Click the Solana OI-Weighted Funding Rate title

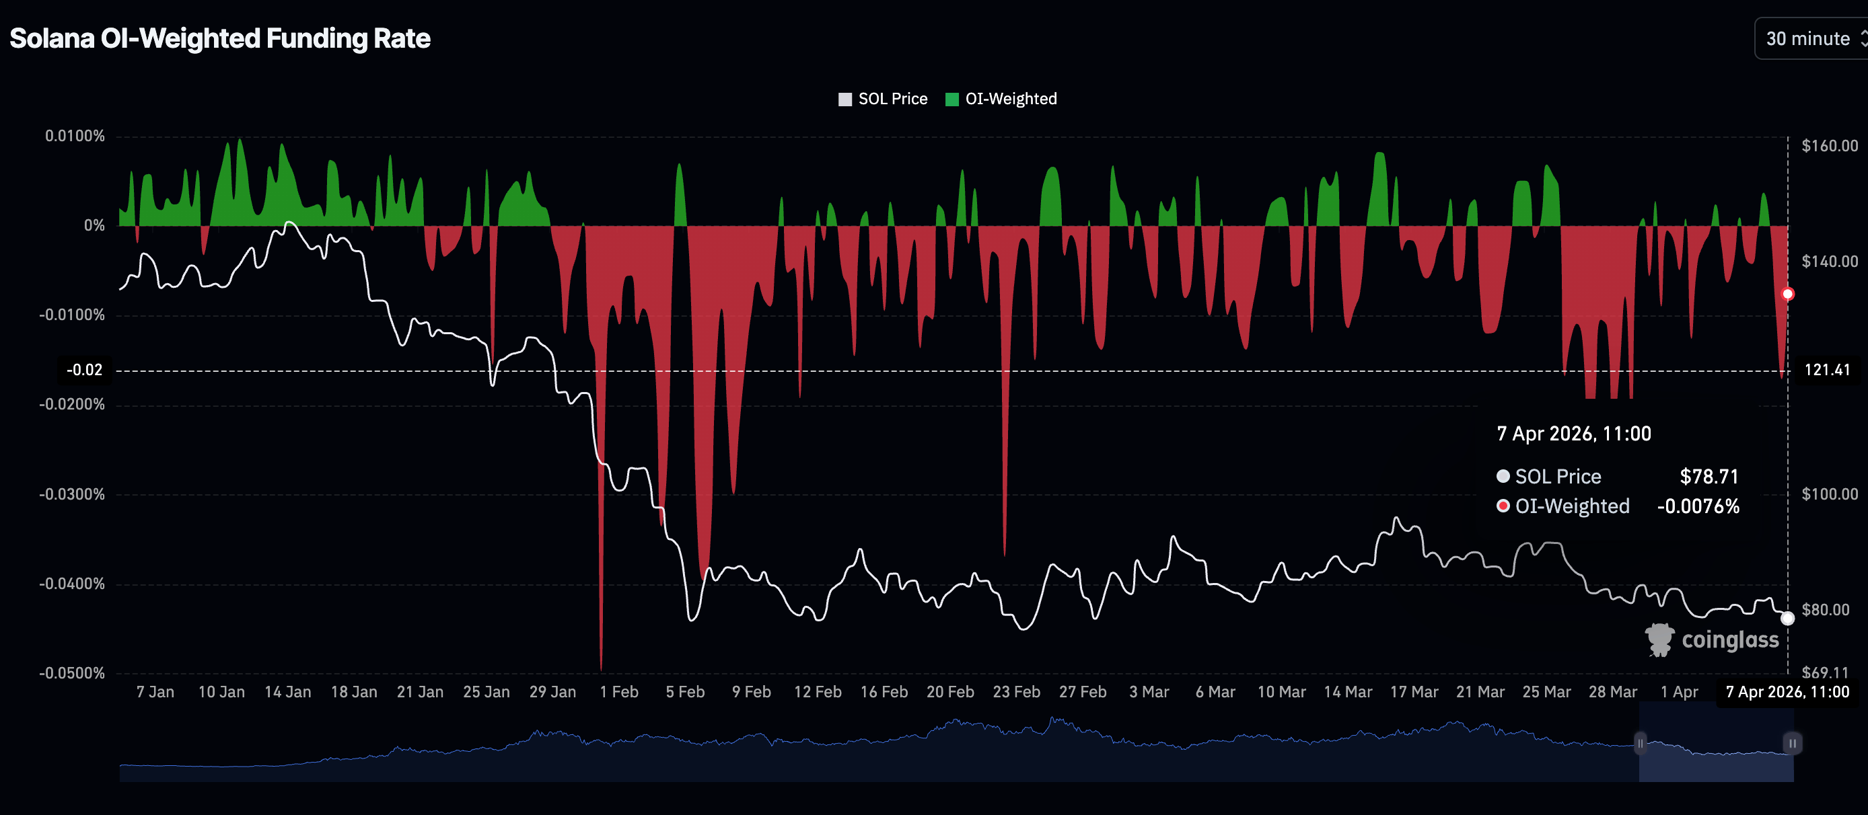coord(220,38)
